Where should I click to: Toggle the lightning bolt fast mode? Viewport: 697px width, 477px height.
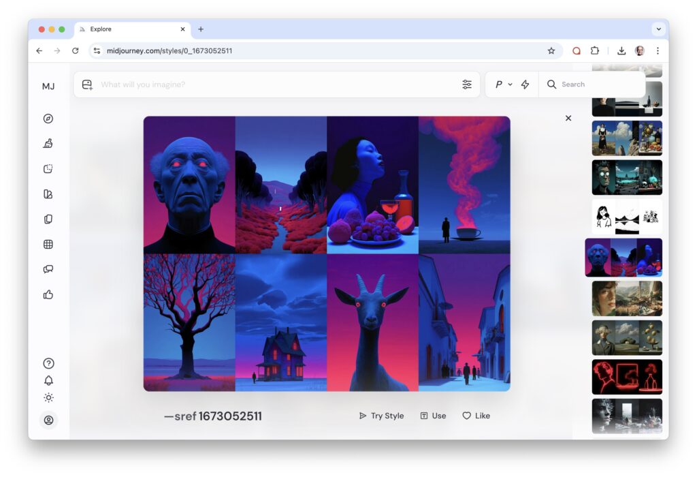point(525,84)
